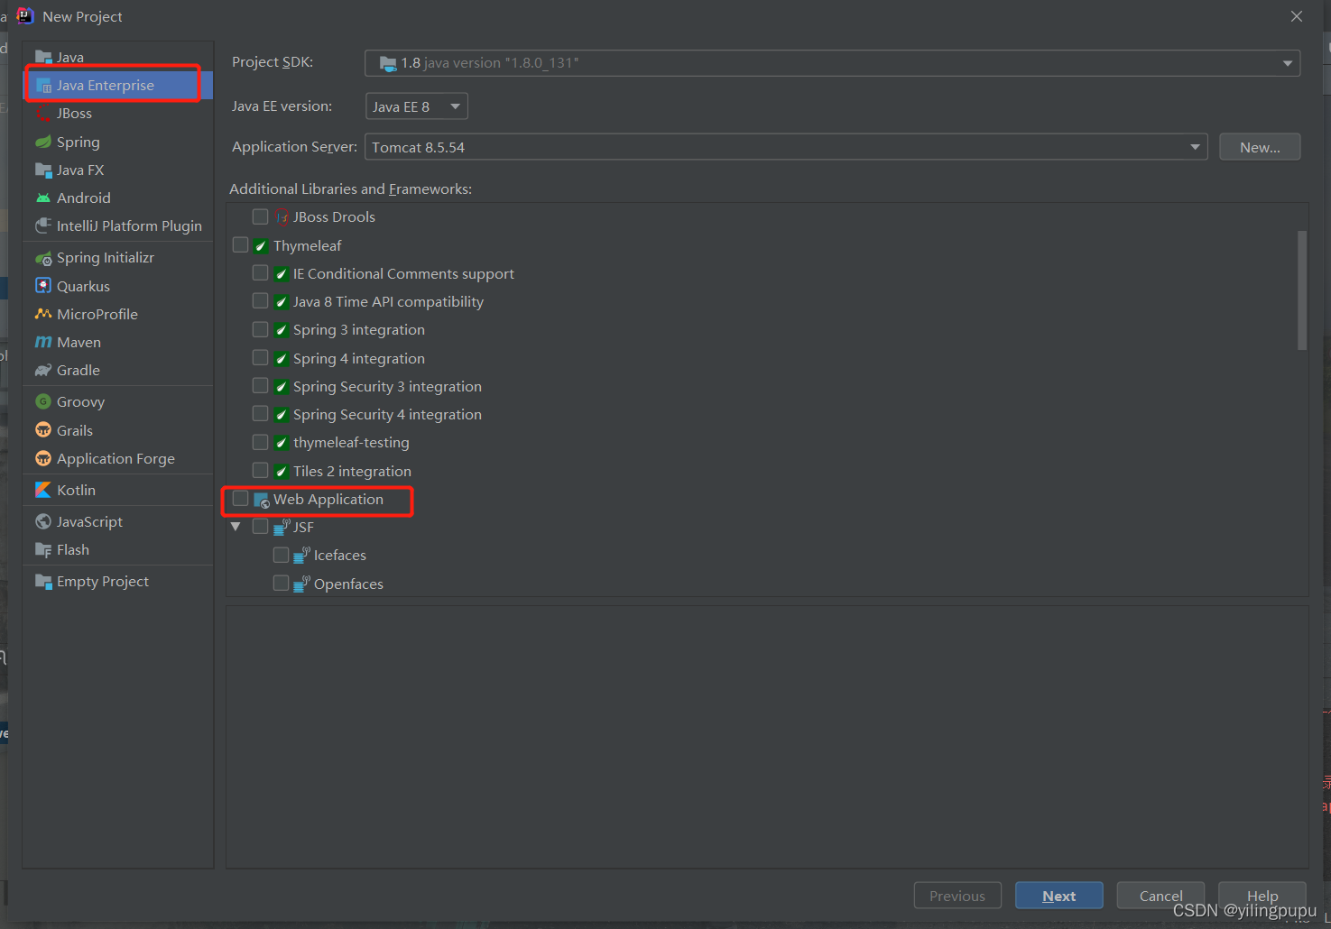1331x929 pixels.
Task: Tick the Web Application checkbox
Action: click(x=240, y=498)
